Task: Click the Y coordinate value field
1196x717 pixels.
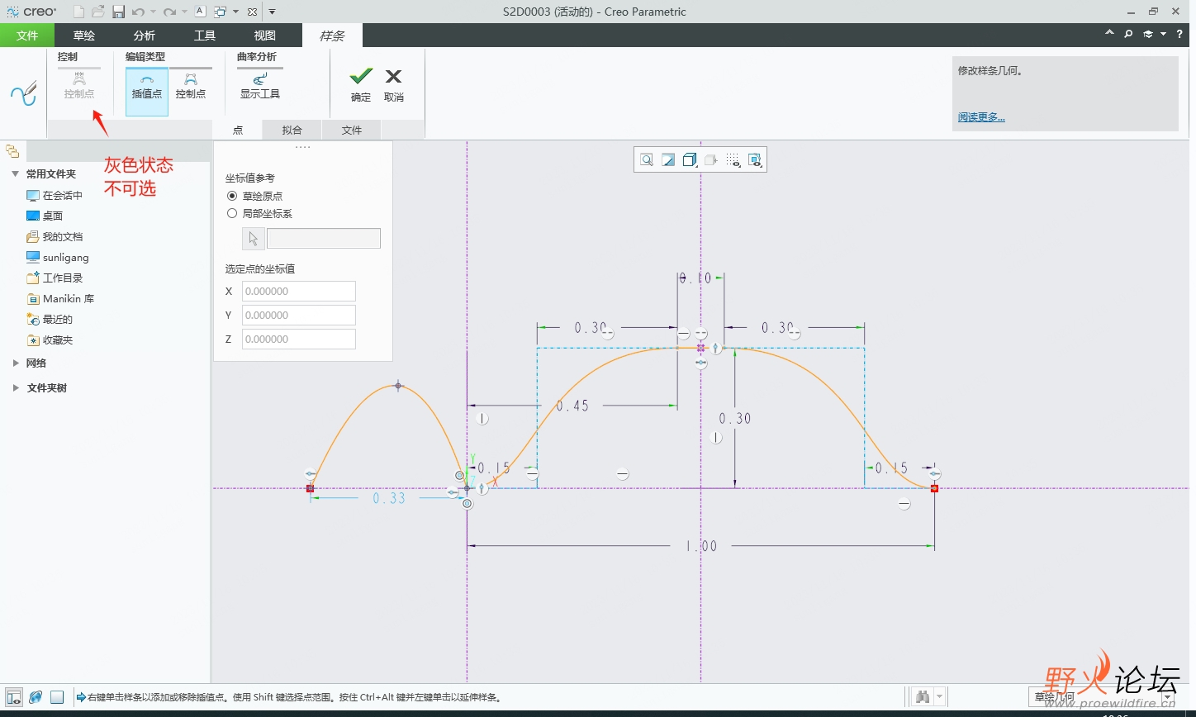Action: tap(299, 315)
